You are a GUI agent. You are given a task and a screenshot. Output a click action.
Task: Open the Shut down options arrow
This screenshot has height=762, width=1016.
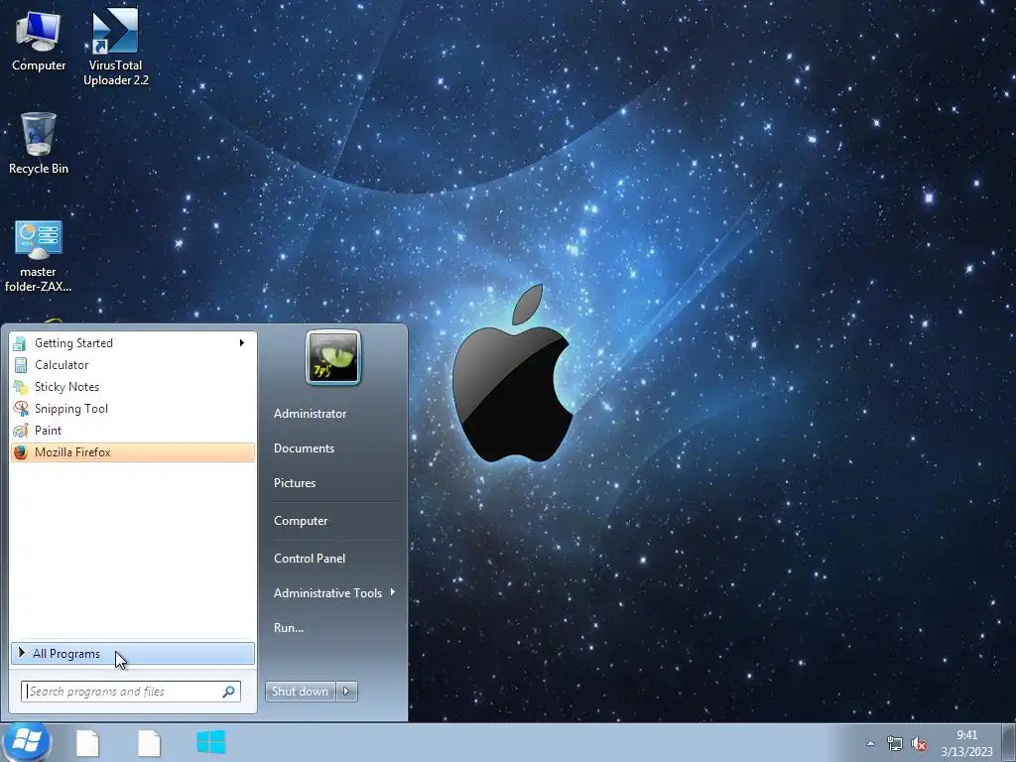click(346, 692)
